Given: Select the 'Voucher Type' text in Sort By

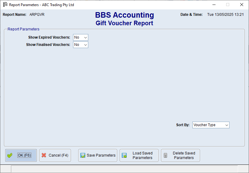Looking at the screenshot, I should click(204, 125).
